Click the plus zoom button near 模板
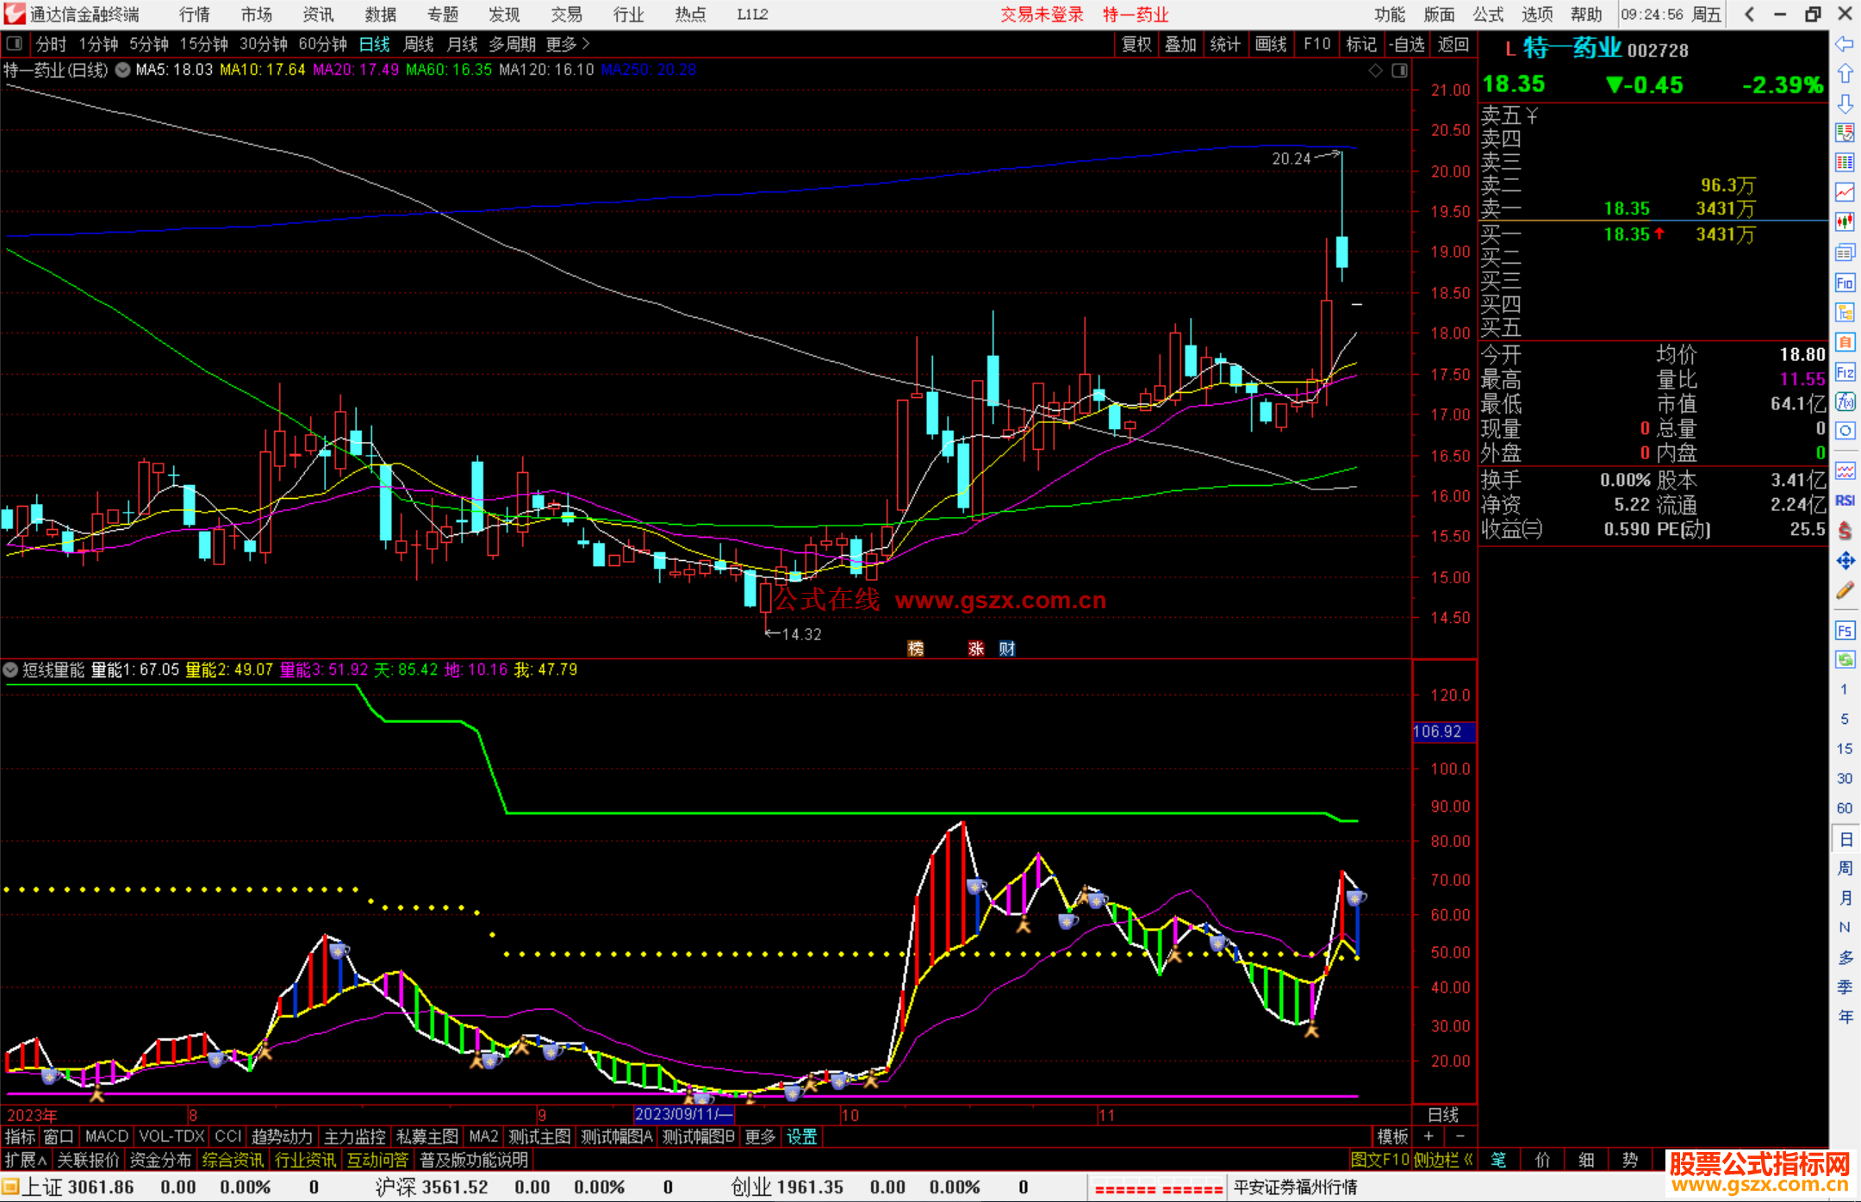The height and width of the screenshot is (1202, 1861). coord(1428,1137)
